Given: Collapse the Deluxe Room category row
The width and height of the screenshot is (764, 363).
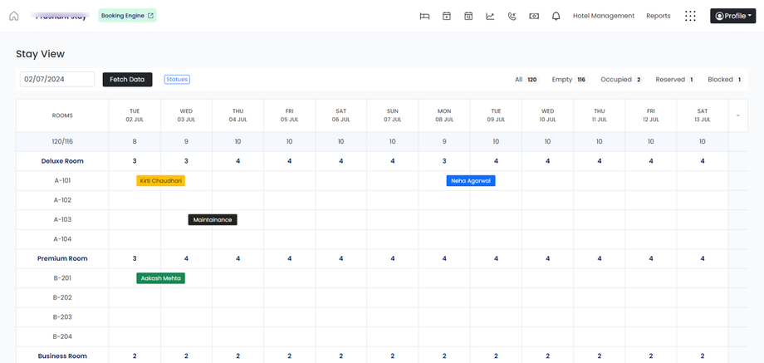Looking at the screenshot, I should (62, 161).
